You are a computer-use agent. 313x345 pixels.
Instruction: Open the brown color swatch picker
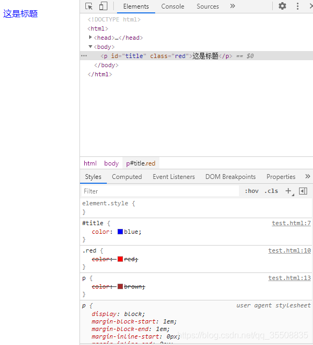click(120, 286)
